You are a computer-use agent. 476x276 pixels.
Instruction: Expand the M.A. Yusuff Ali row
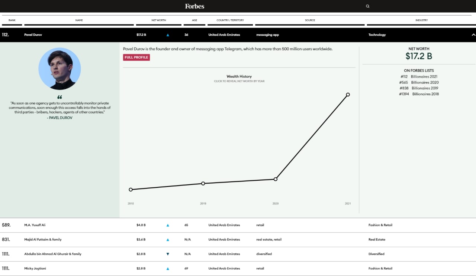pyautogui.click(x=238, y=225)
